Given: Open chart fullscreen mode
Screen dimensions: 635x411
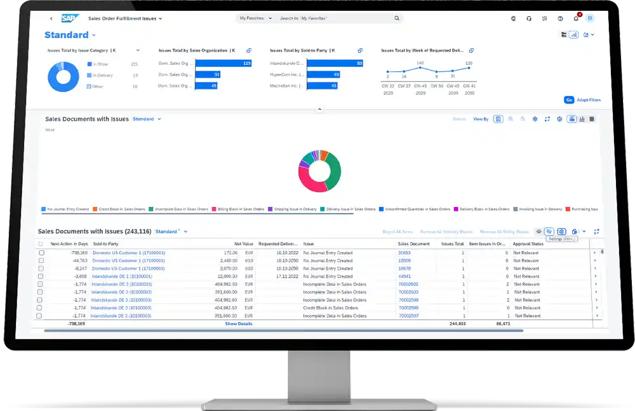Looking at the screenshot, I should click(547, 119).
